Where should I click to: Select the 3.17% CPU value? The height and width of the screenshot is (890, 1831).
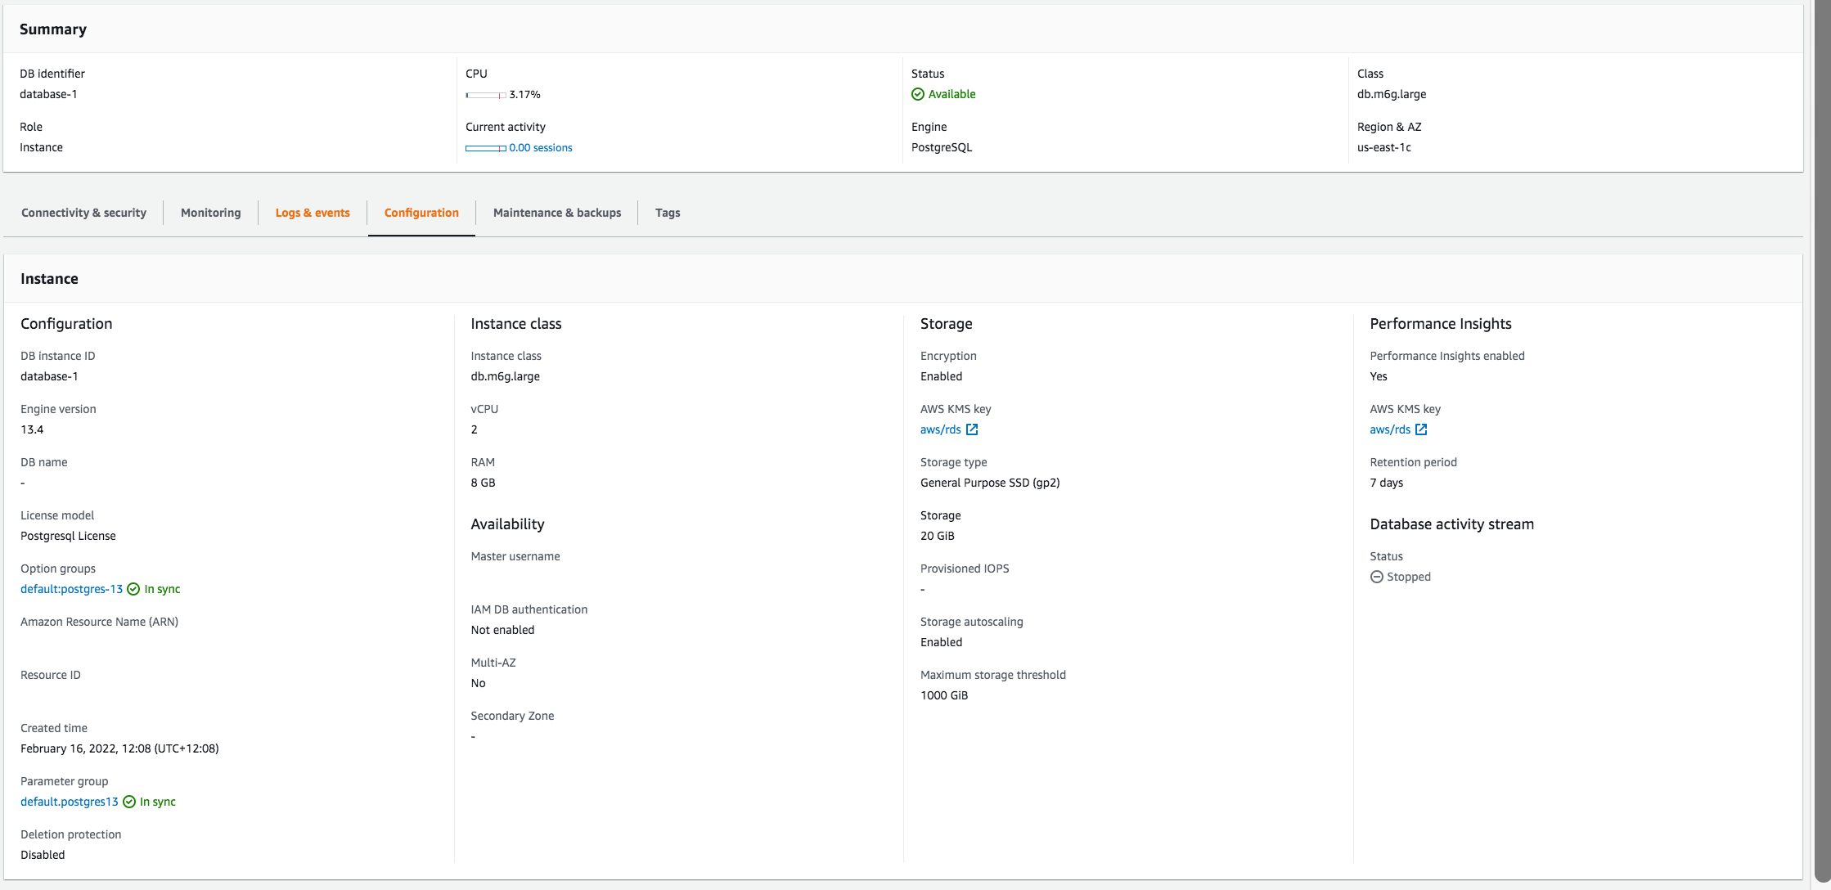point(524,95)
